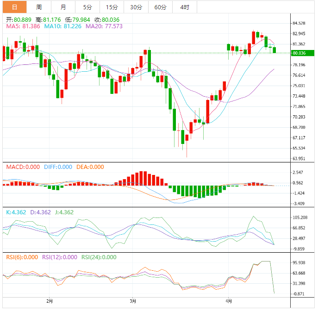This screenshot has height=311, width=318.
Task: Click the 63.951 price axis label
Action: 299,159
